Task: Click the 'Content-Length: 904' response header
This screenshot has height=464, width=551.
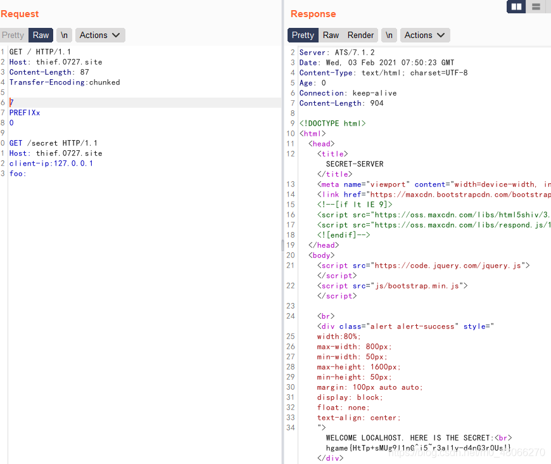Action: [x=341, y=103]
